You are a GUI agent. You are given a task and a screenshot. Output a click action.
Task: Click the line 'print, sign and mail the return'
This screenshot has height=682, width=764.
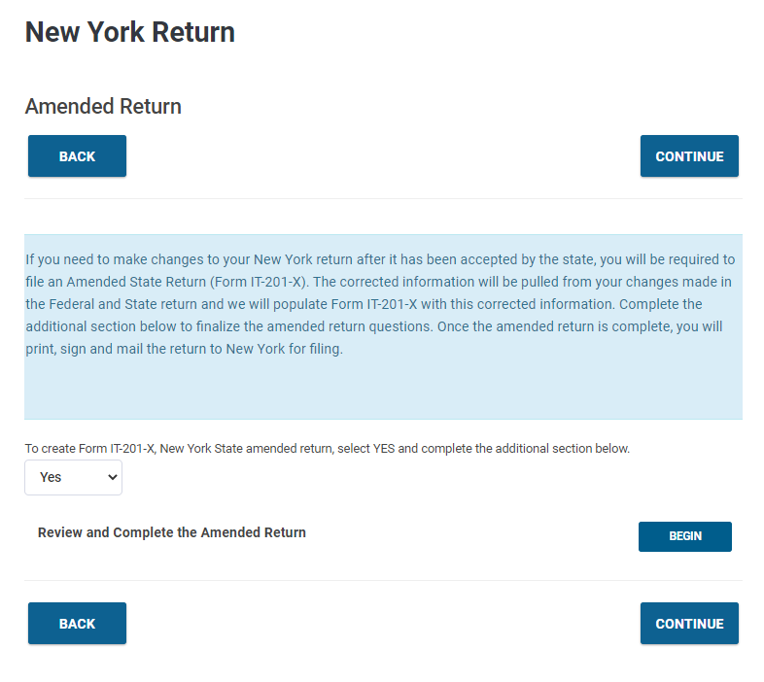[184, 349]
